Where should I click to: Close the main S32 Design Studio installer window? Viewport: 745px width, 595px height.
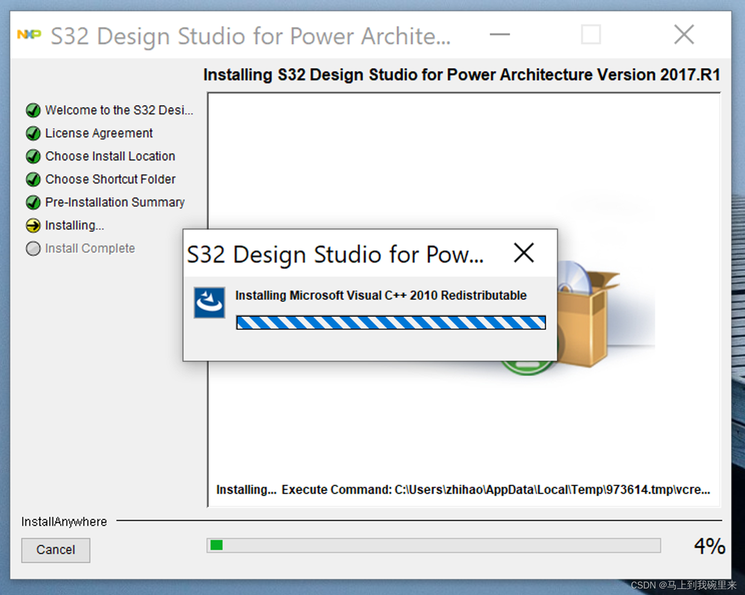click(x=683, y=34)
